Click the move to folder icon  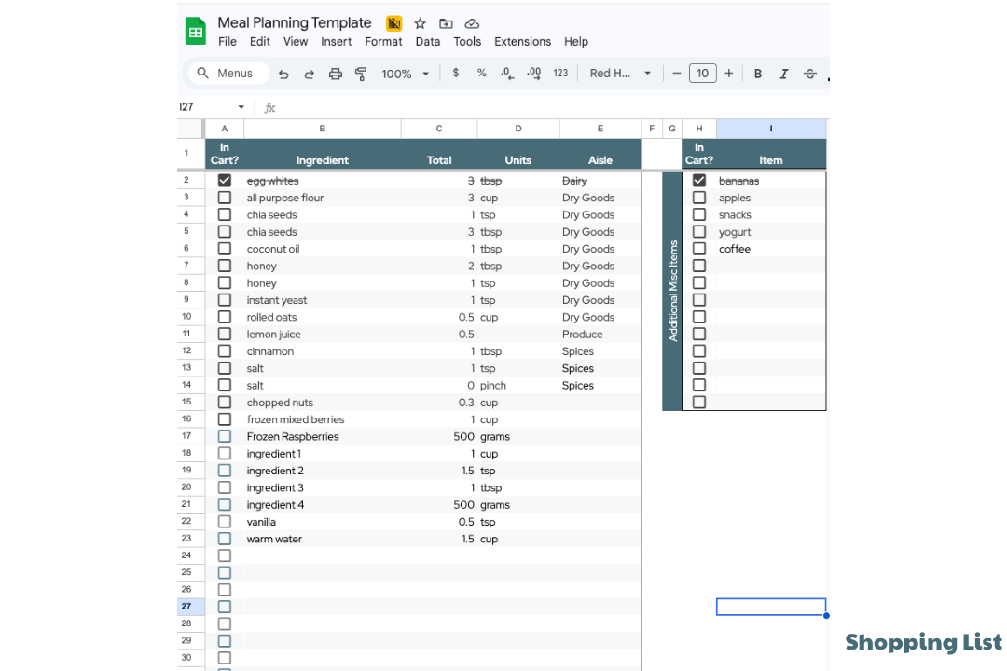click(446, 23)
